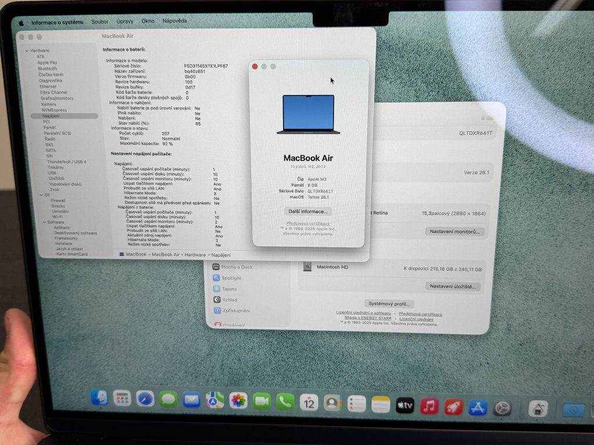Collapse the Hardware tree section

(27, 51)
